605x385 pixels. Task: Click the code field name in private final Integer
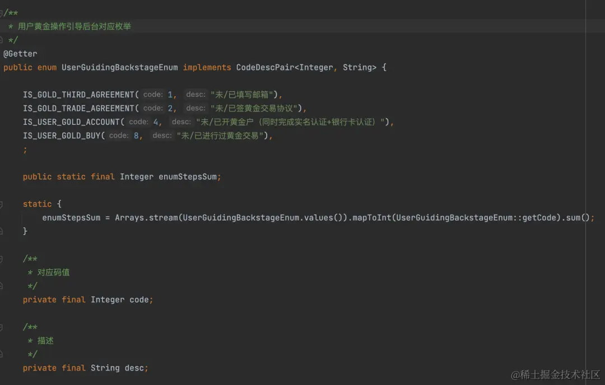point(139,300)
